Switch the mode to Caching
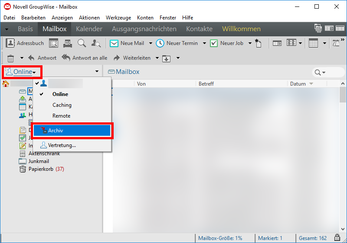 (x=72, y=105)
